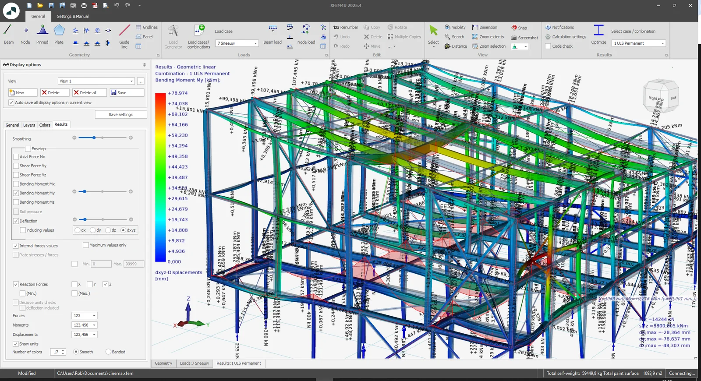Create a New view
Screen dimensions: 701x381
click(x=23, y=93)
